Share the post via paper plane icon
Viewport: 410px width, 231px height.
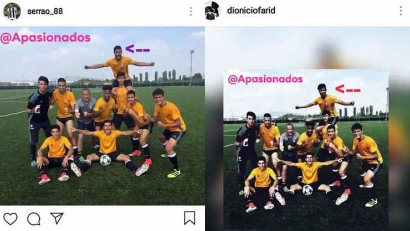pos(57,218)
